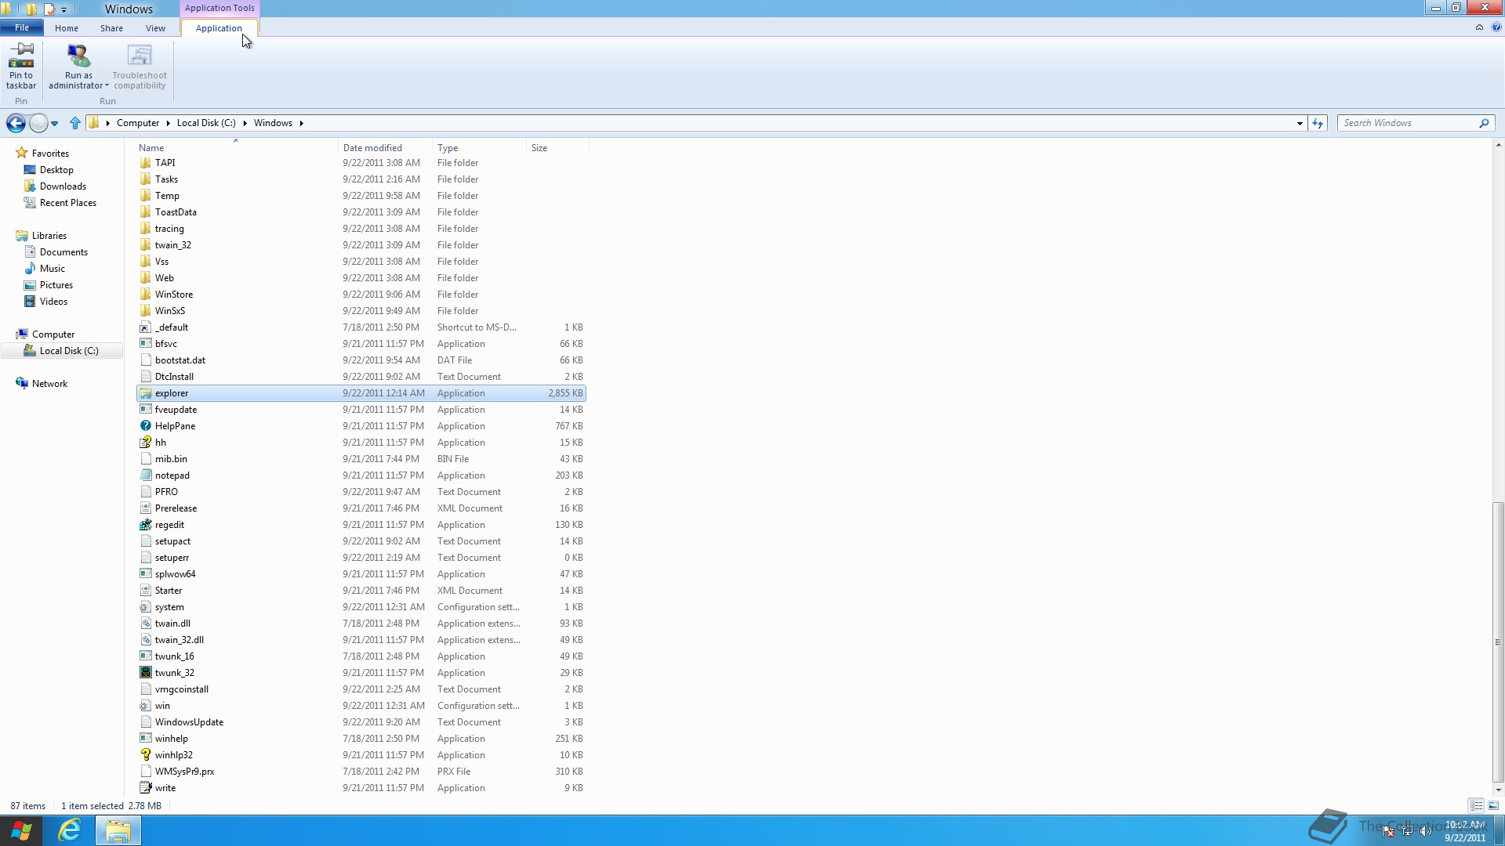Open Internet Explorer from taskbar
Image resolution: width=1505 pixels, height=846 pixels.
click(x=70, y=830)
